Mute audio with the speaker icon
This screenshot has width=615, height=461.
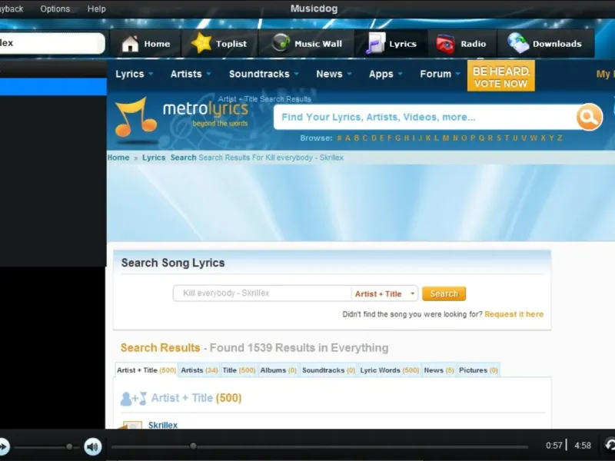(93, 446)
